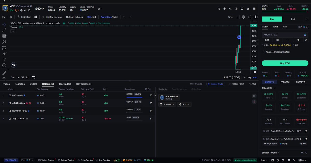The width and height of the screenshot is (311, 163).
Task: Hide this token with the crossed eye icon
Action: pyautogui.click(x=236, y=9)
